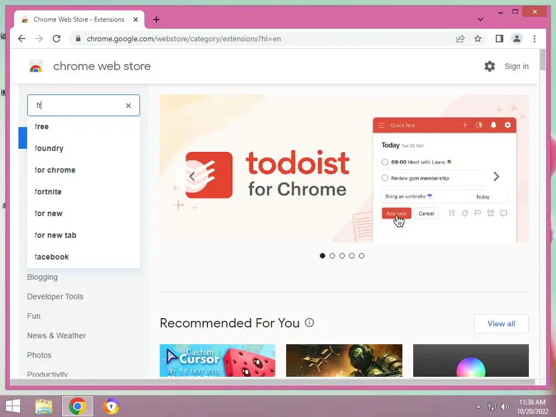The width and height of the screenshot is (556, 417).
Task: Open the Photos category
Action: click(39, 355)
